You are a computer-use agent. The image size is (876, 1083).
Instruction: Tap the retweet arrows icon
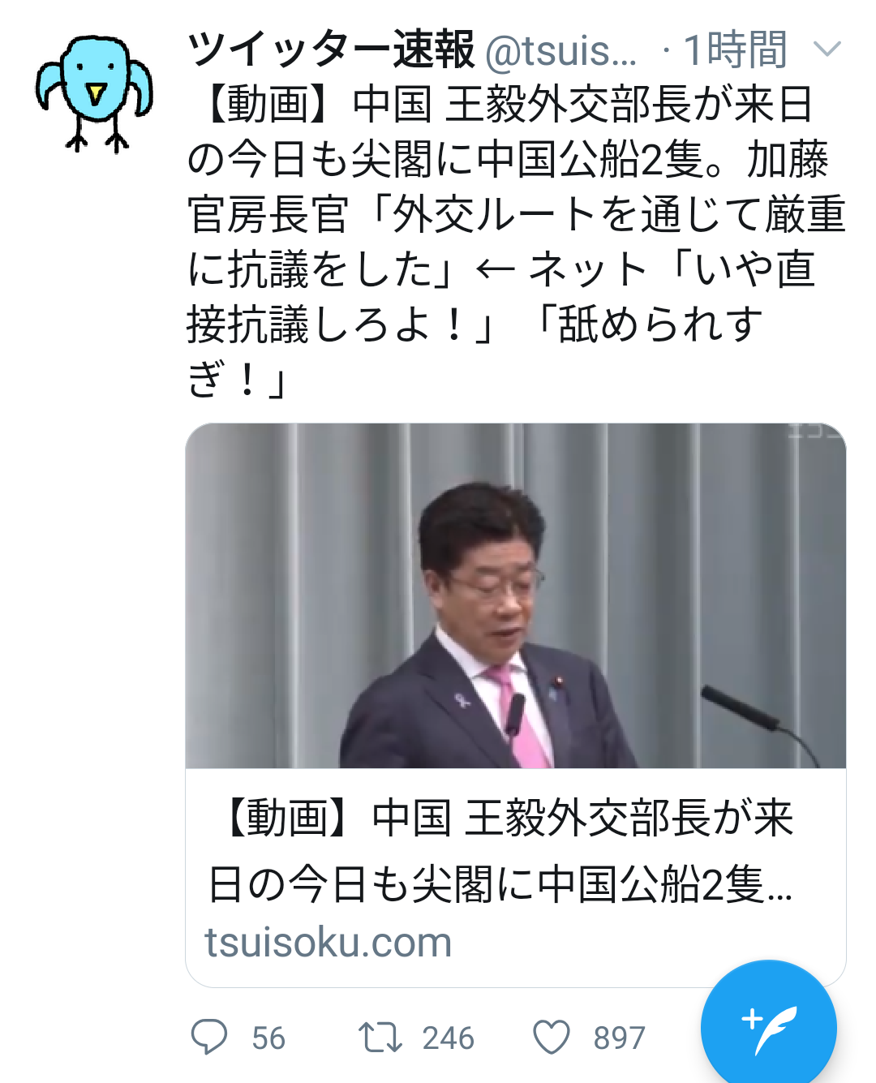click(380, 1038)
